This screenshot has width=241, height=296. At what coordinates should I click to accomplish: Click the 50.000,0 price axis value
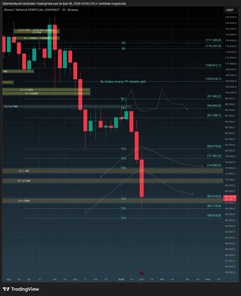click(x=231, y=238)
